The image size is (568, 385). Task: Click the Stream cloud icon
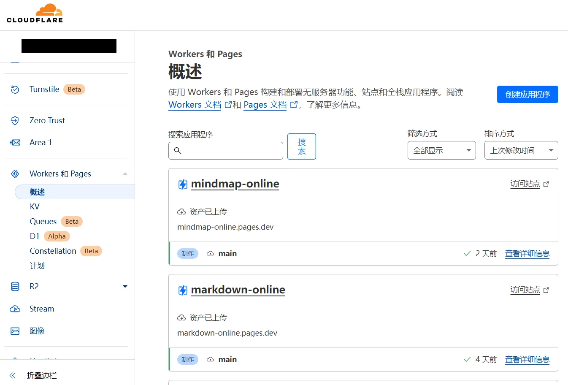click(x=15, y=309)
